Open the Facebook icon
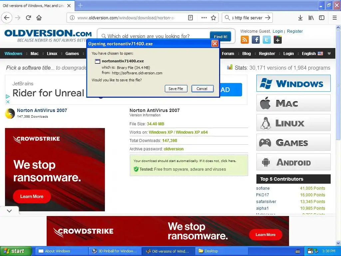Image resolution: width=341 pixels, height=256 pixels. (256, 40)
